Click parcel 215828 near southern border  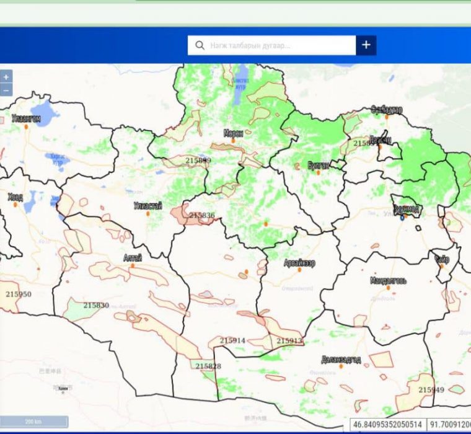(x=208, y=366)
